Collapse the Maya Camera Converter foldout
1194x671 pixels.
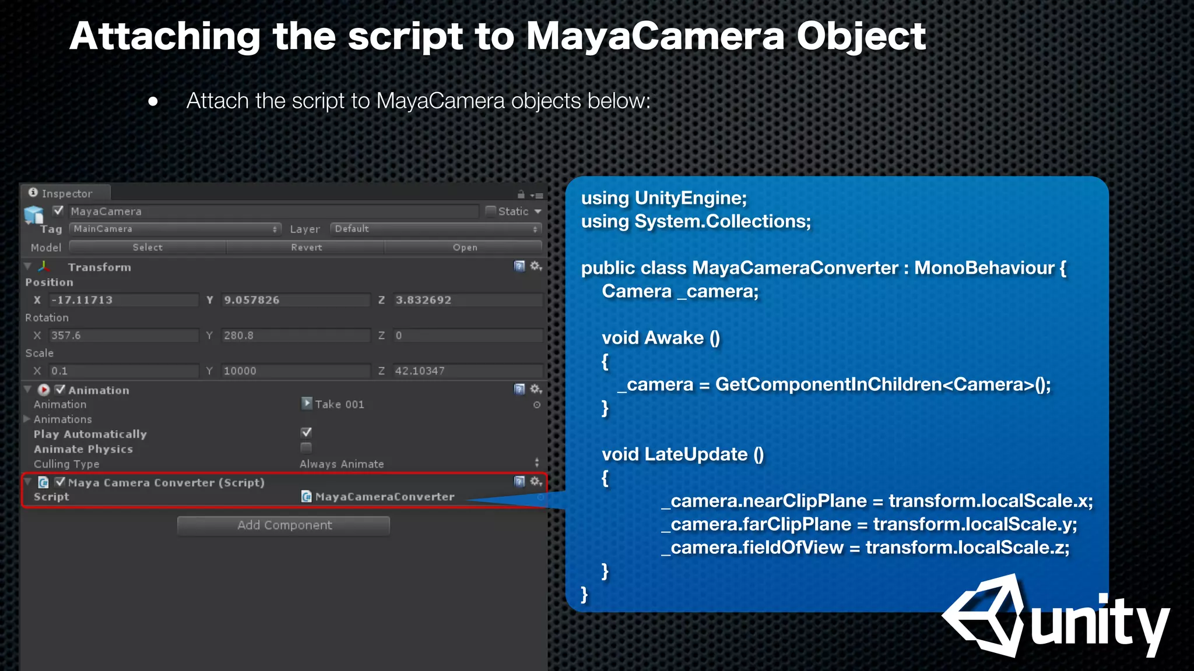[x=27, y=482]
